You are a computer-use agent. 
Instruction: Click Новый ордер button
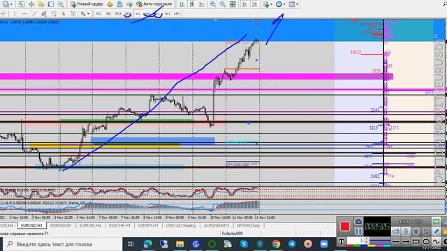point(87,4)
